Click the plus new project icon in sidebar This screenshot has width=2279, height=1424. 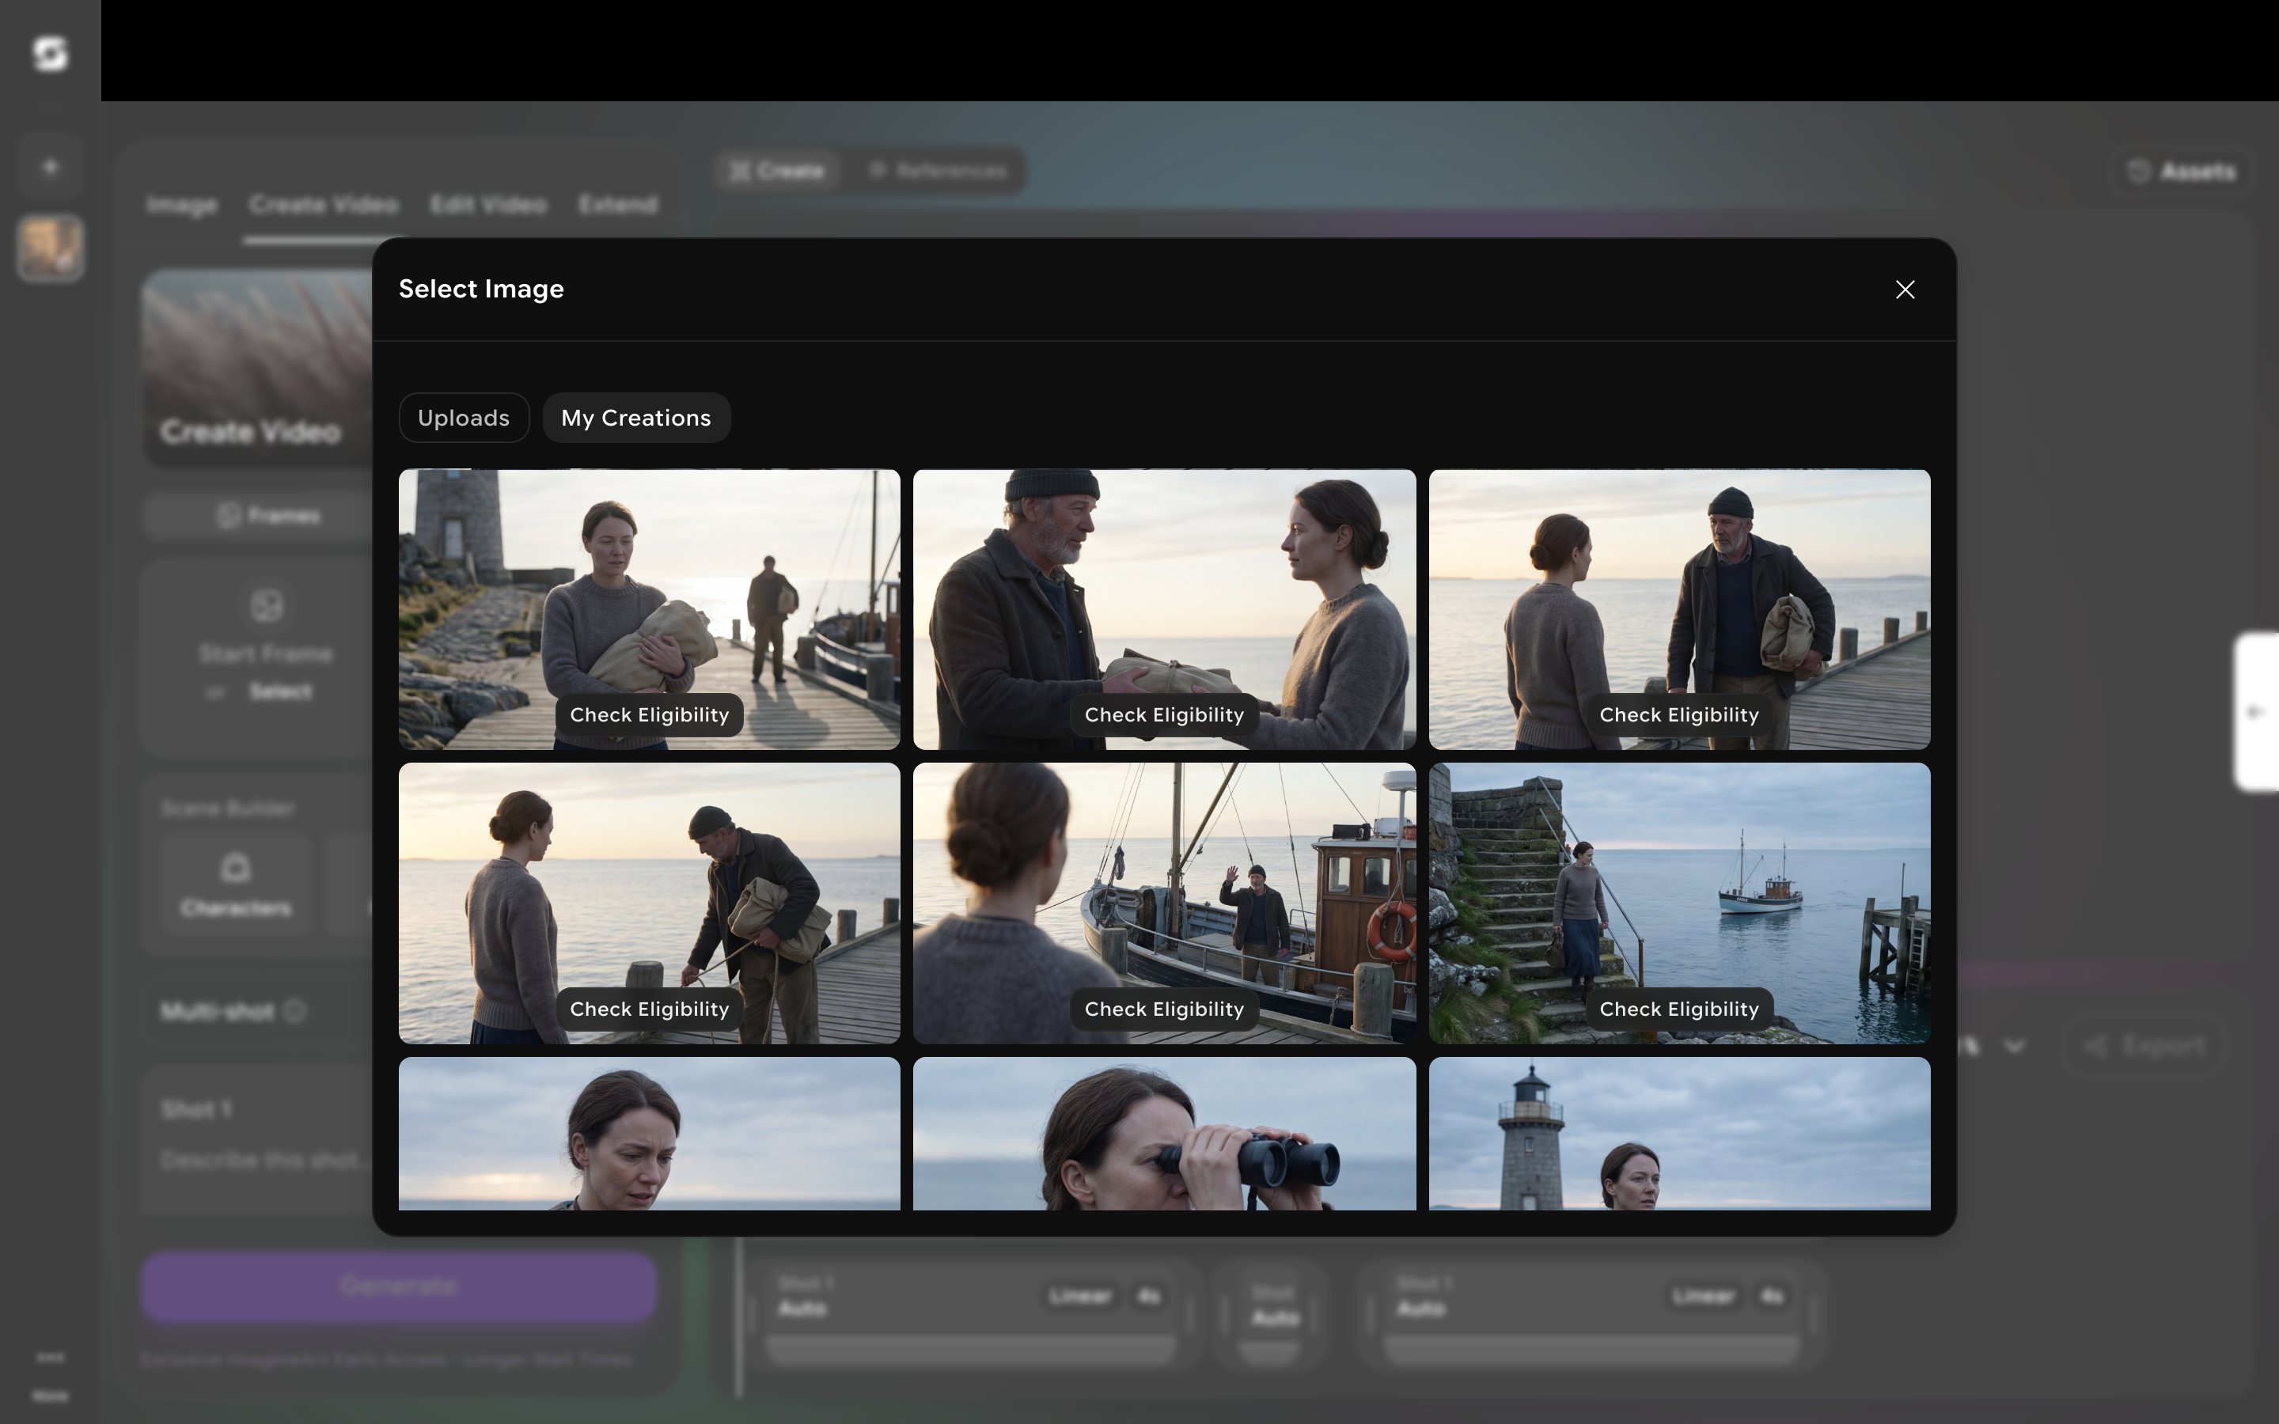click(x=50, y=167)
